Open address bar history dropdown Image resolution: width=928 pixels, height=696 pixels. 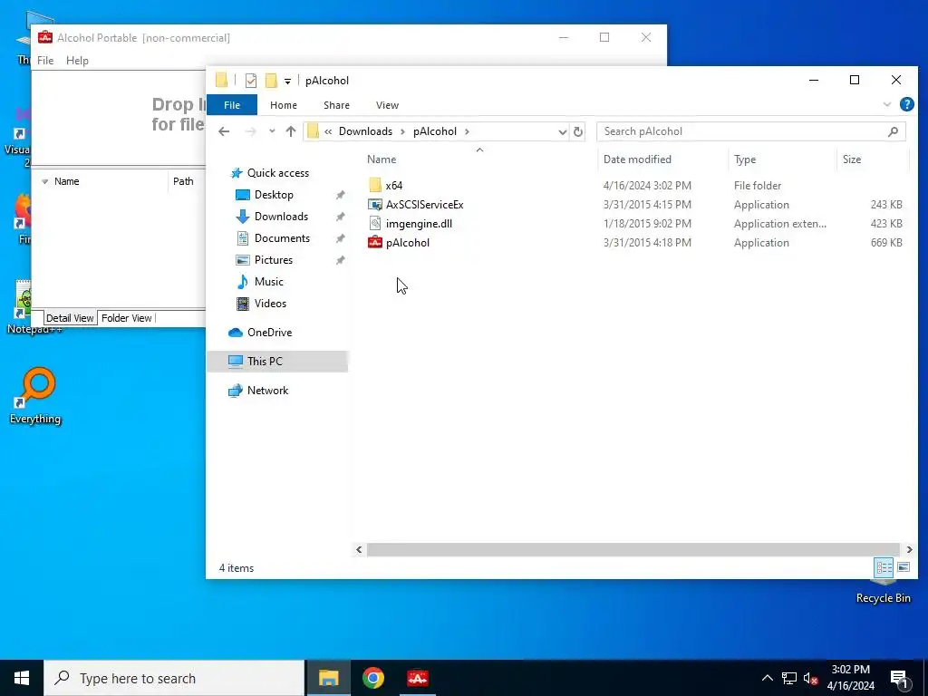[x=562, y=131]
